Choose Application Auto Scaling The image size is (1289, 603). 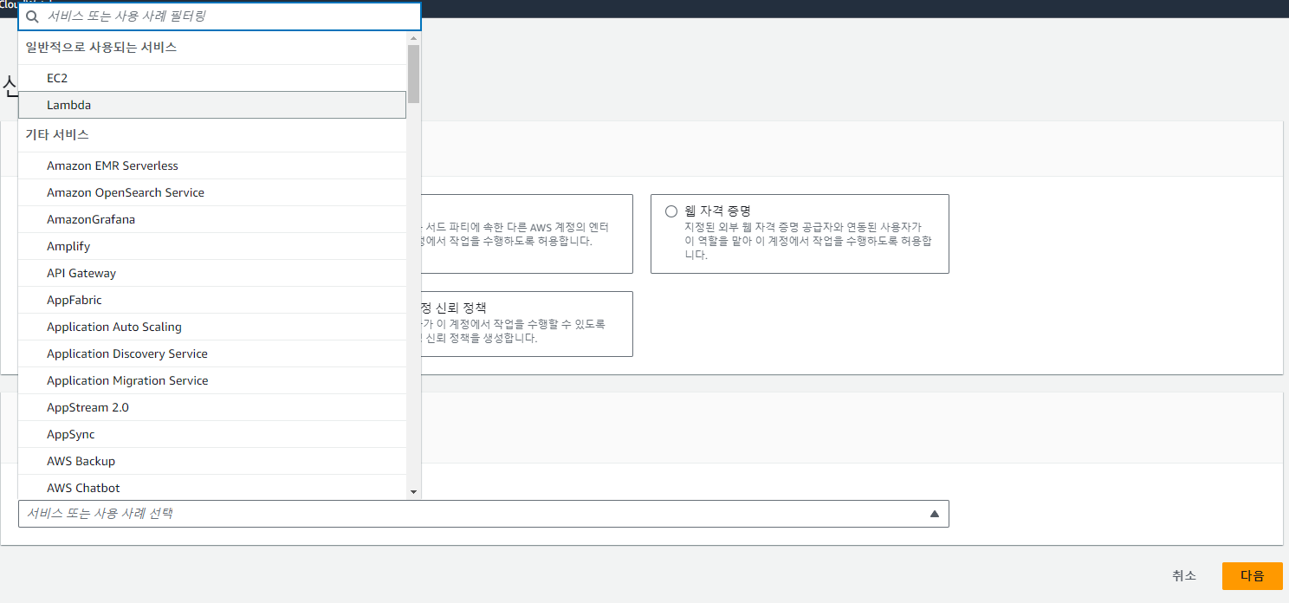212,327
